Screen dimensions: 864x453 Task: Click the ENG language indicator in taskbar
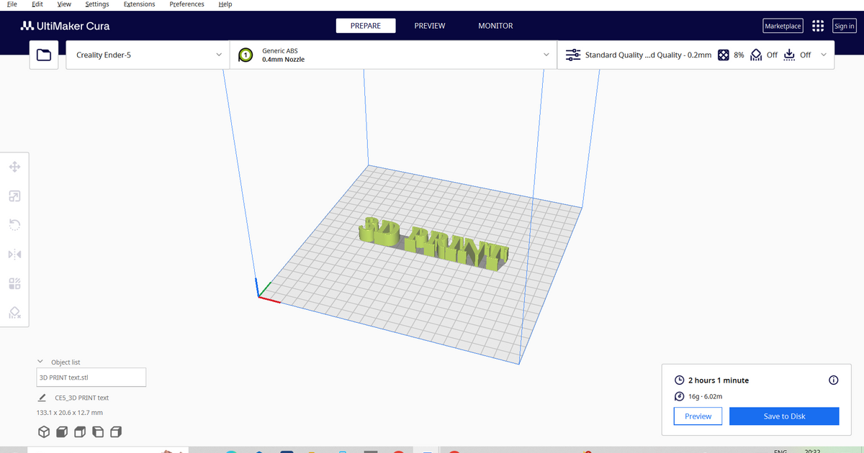tap(780, 451)
